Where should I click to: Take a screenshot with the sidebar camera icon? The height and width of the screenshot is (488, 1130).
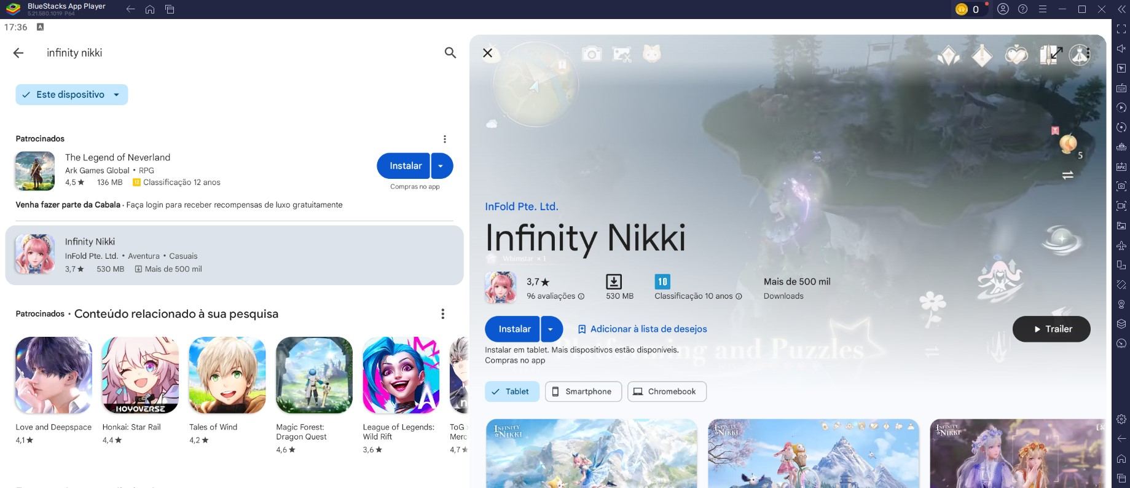pos(1121,186)
